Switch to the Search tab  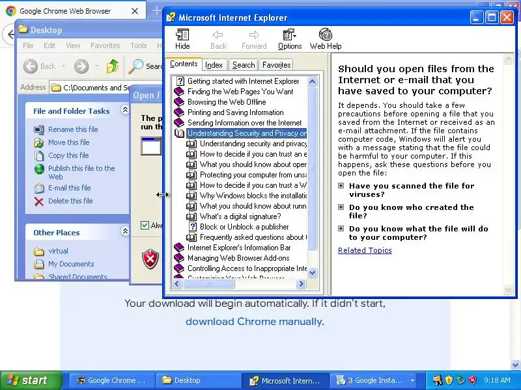click(244, 65)
